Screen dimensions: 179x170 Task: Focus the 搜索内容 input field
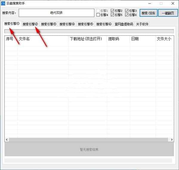(56, 13)
